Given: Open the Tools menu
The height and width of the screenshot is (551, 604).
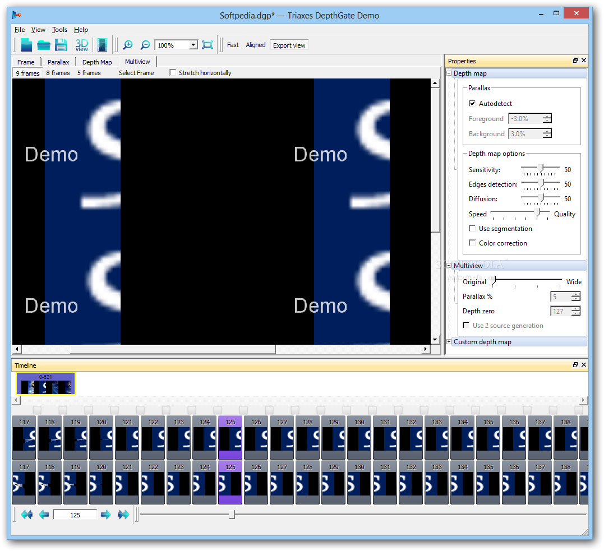Looking at the screenshot, I should click(59, 30).
